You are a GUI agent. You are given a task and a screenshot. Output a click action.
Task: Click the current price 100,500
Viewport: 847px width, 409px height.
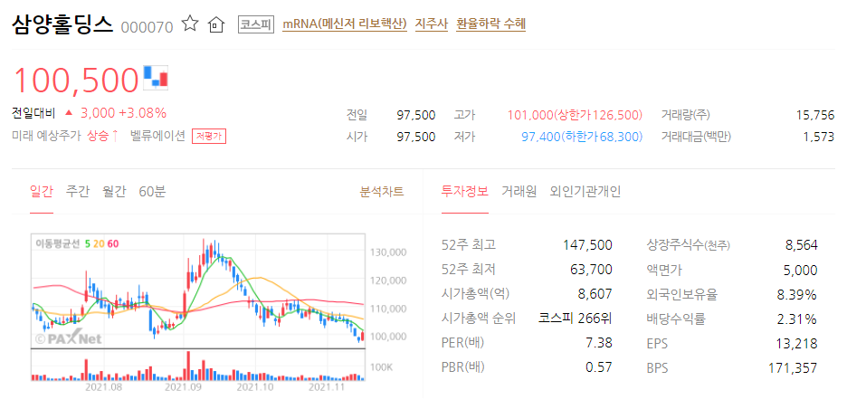76,80
